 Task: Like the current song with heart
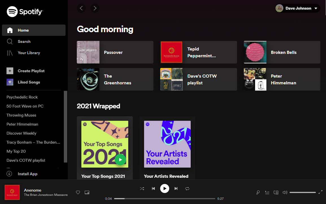78,192
